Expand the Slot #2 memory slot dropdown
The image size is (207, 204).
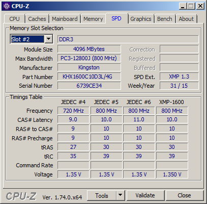(49, 39)
